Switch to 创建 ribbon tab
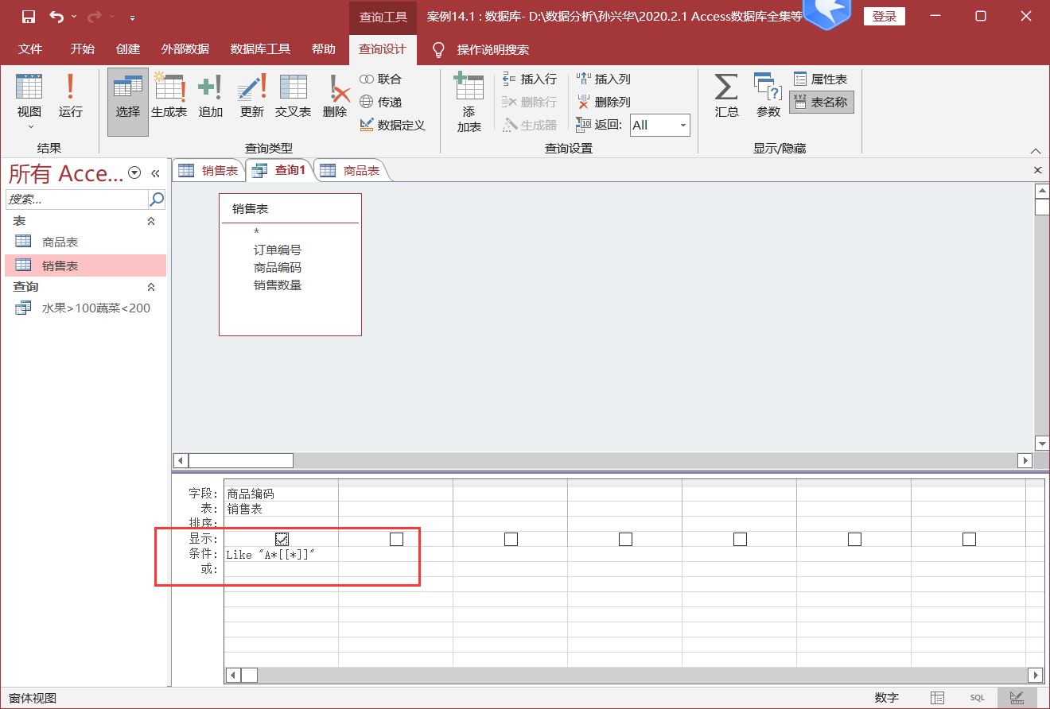Screen dimensions: 1050x709 point(128,49)
